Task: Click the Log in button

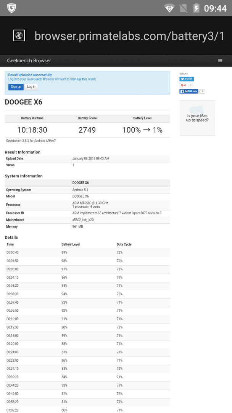Action: tap(31, 87)
